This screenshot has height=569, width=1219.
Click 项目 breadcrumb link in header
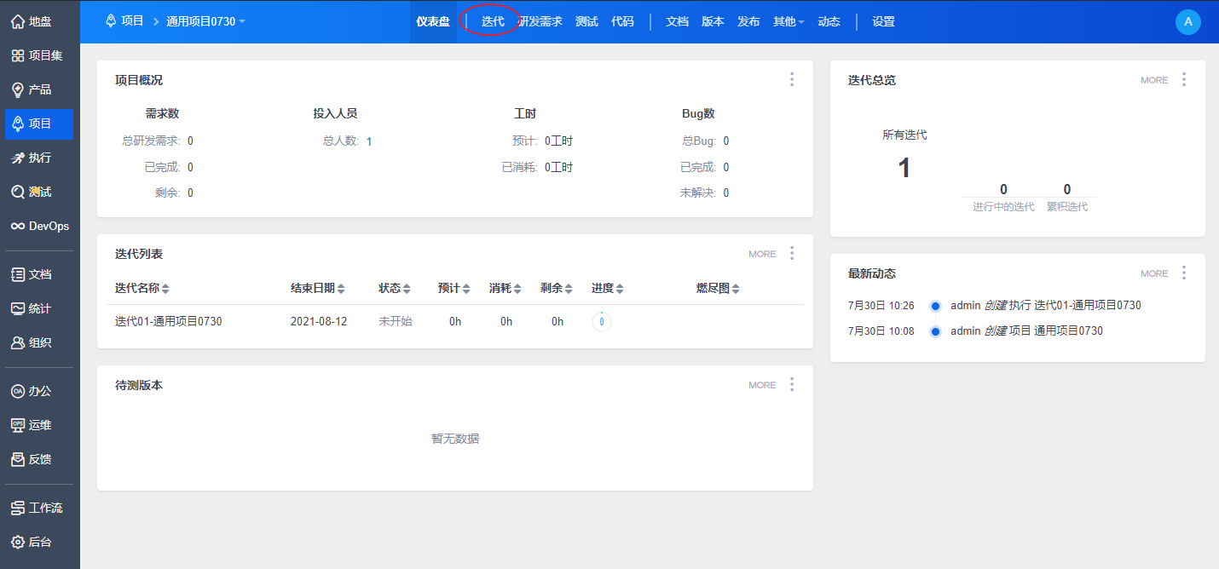point(133,20)
